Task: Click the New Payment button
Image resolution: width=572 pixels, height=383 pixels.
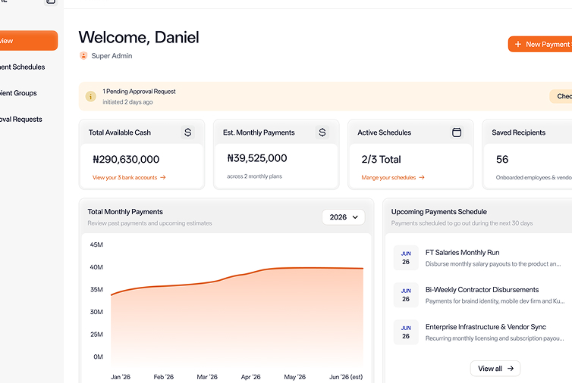Action: click(x=540, y=44)
